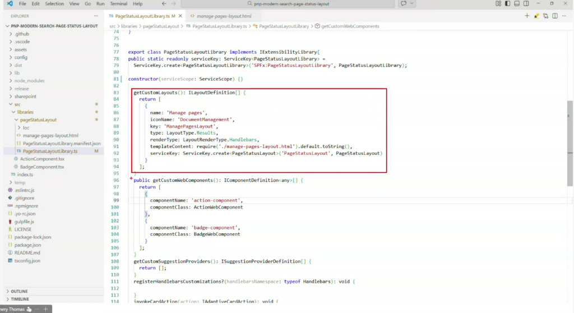This screenshot has width=574, height=313.
Task: Click the highlighter icon in editor toolbar
Action: (536, 16)
